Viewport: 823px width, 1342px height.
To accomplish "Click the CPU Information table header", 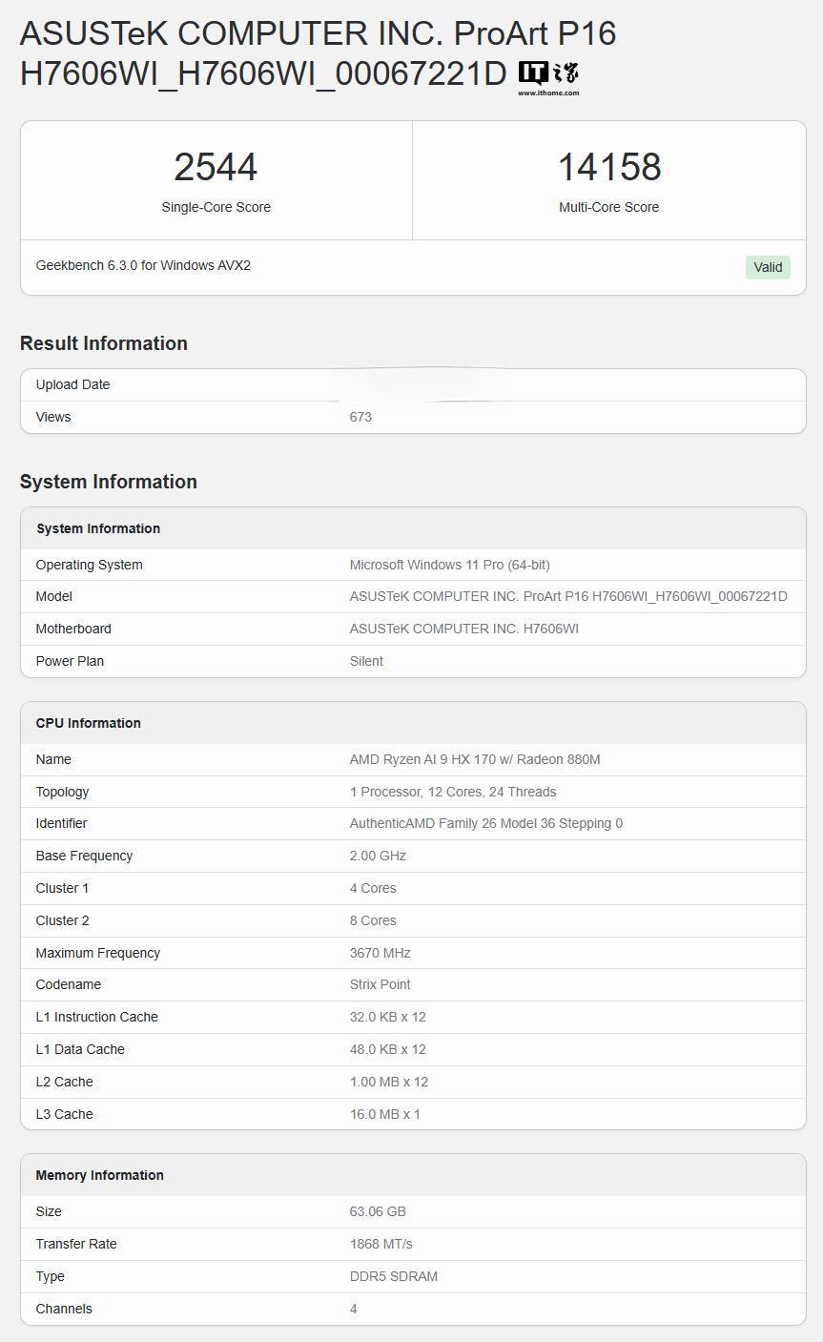I will click(x=88, y=723).
